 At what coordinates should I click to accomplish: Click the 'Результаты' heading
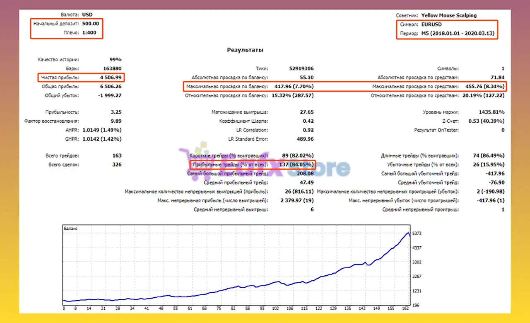pyautogui.click(x=245, y=50)
